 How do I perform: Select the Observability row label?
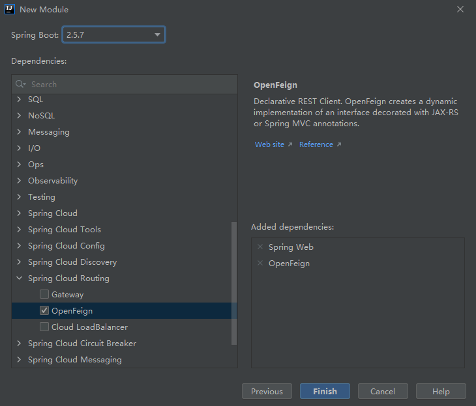tap(53, 181)
